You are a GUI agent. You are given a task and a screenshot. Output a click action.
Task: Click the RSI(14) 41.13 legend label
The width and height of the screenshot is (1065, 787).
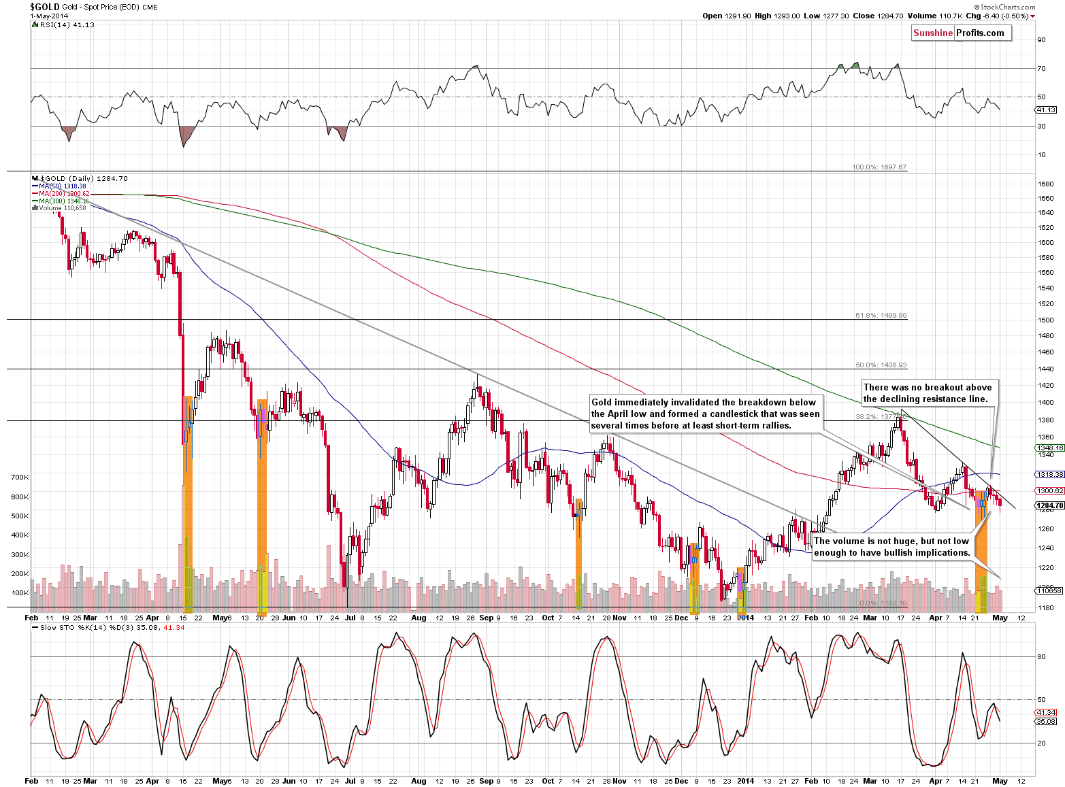(67, 24)
